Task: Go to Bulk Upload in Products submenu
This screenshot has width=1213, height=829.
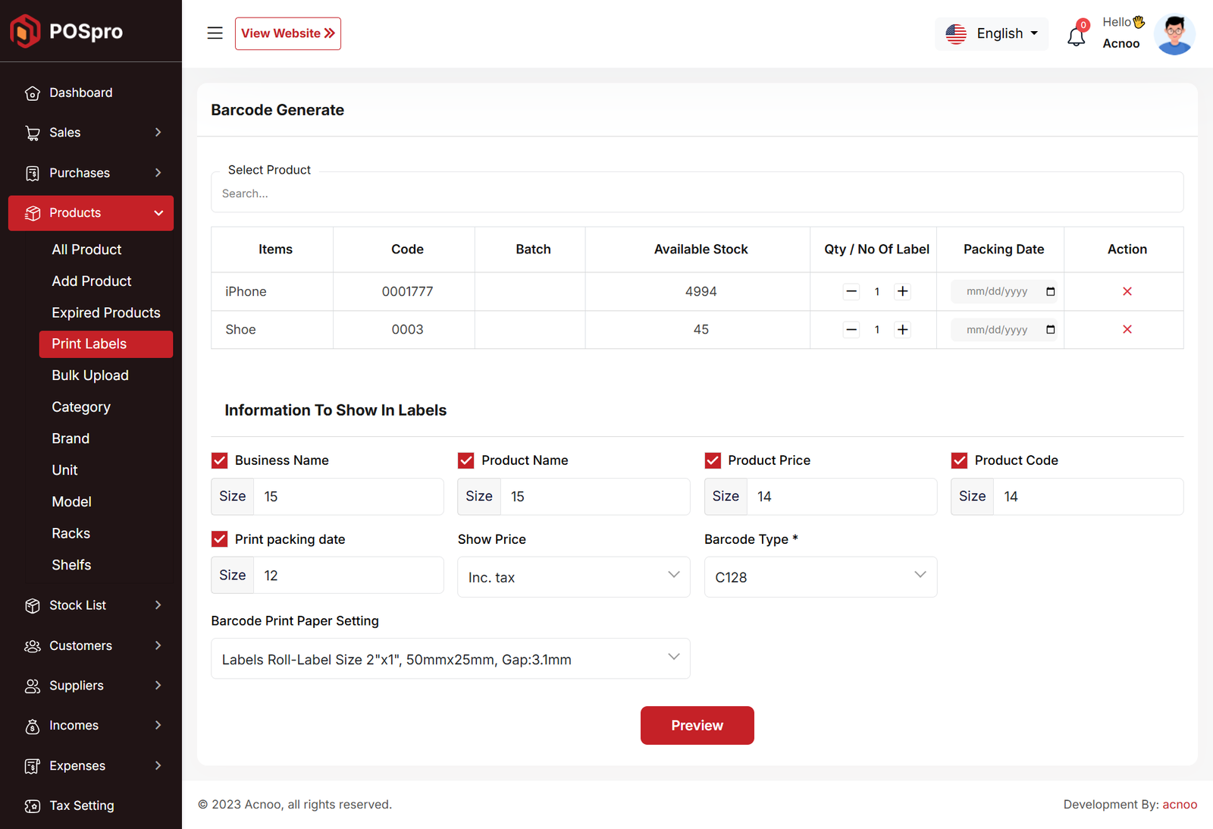Action: point(90,375)
